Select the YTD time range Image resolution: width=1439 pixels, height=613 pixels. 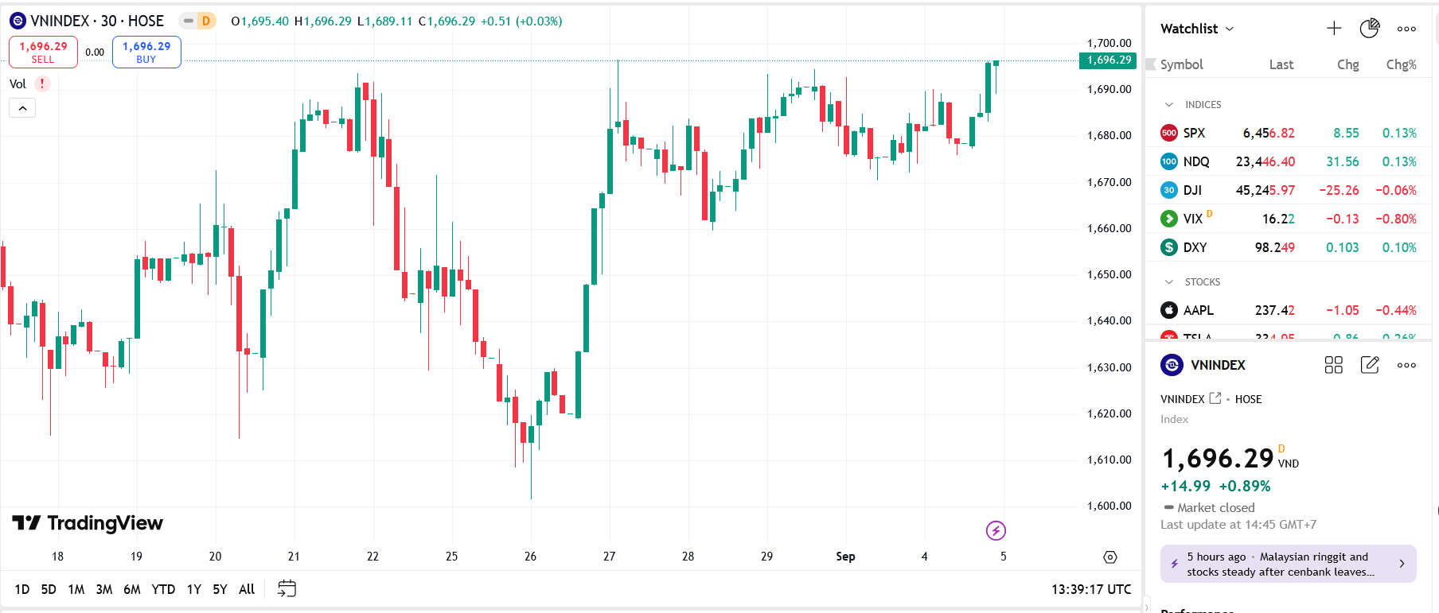click(163, 589)
